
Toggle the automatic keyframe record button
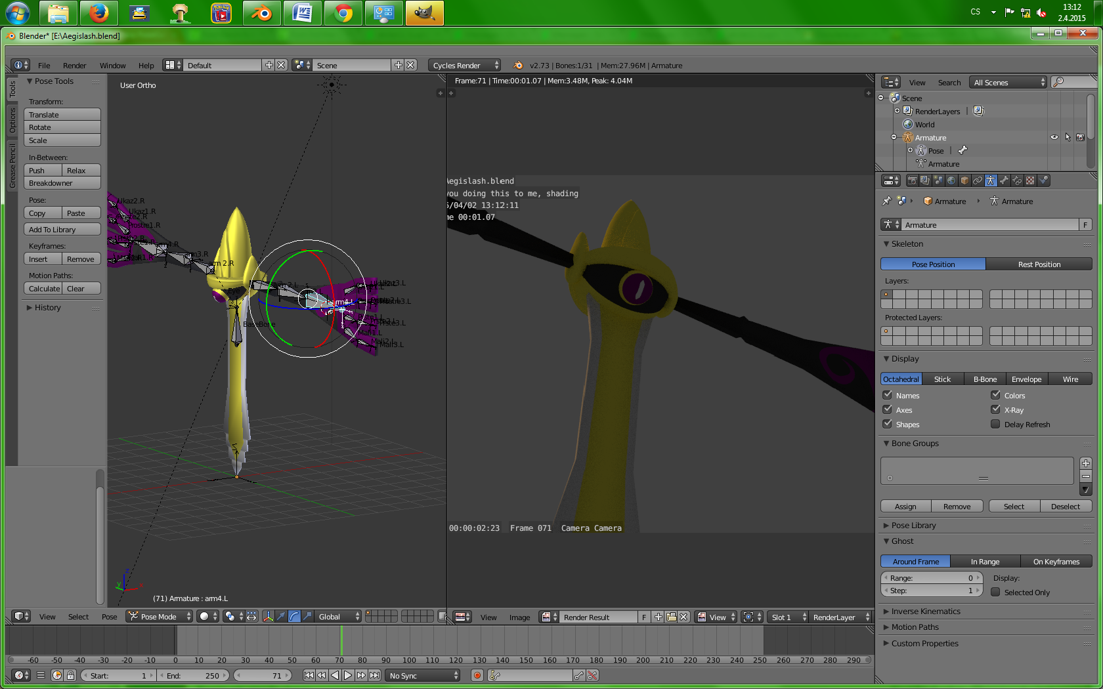477,675
